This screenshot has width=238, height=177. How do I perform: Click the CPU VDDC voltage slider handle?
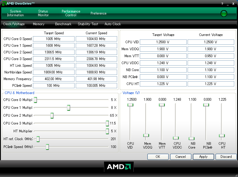tap(176, 138)
